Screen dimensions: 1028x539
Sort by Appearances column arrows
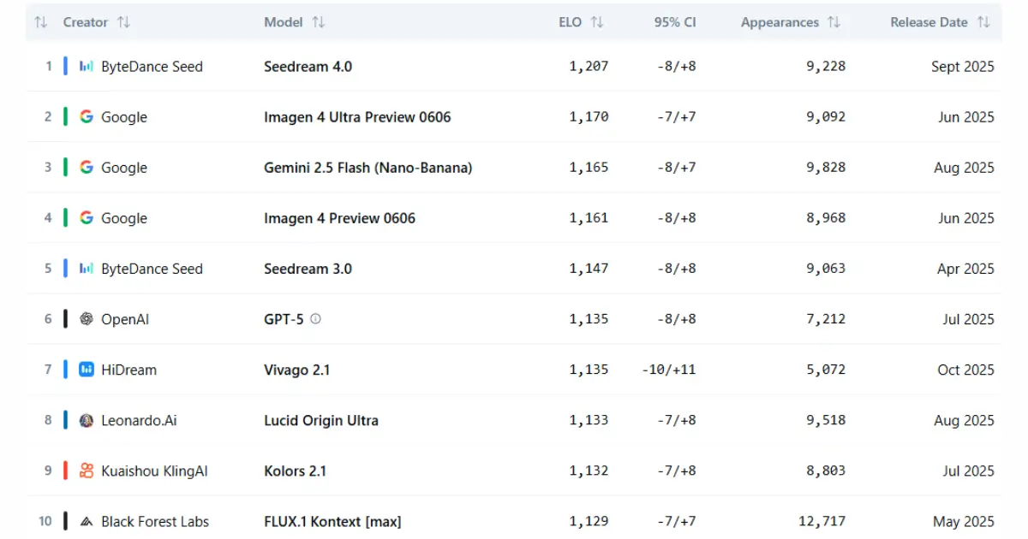[x=834, y=22]
